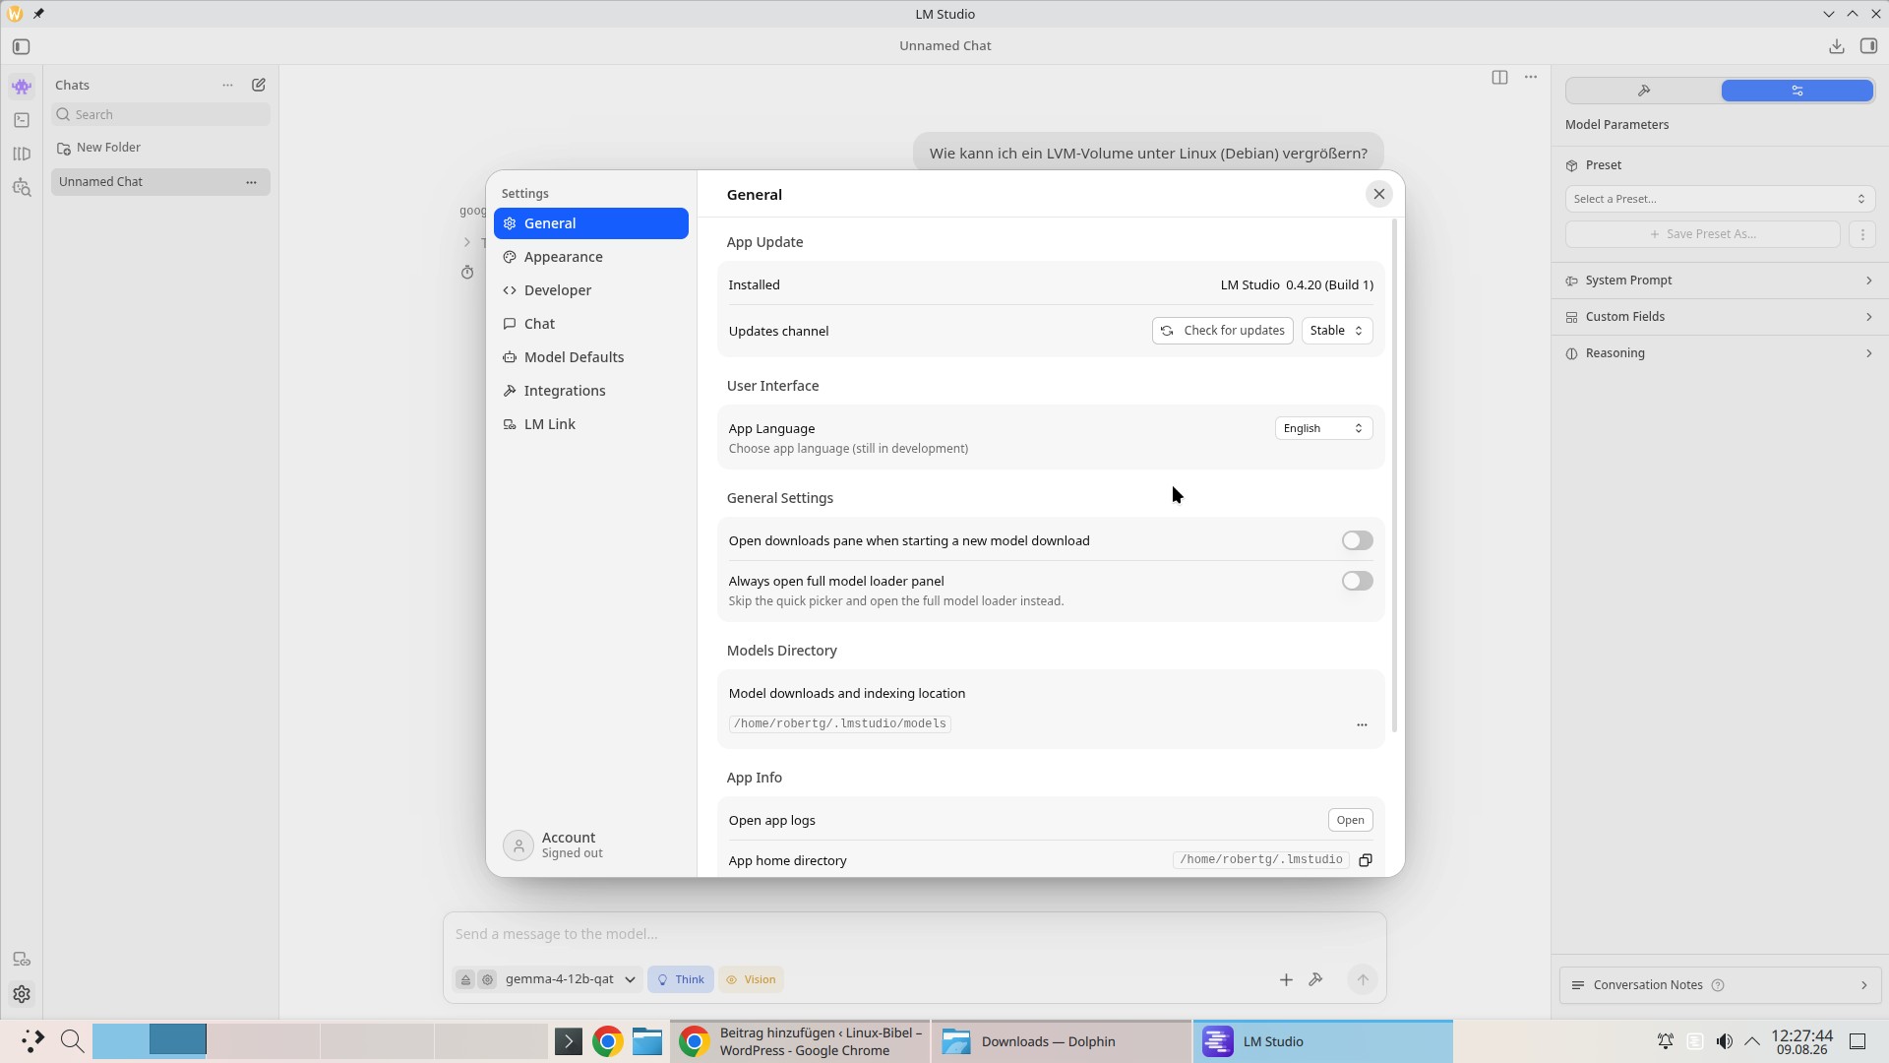Expand the Custom Fields section

click(x=1719, y=317)
